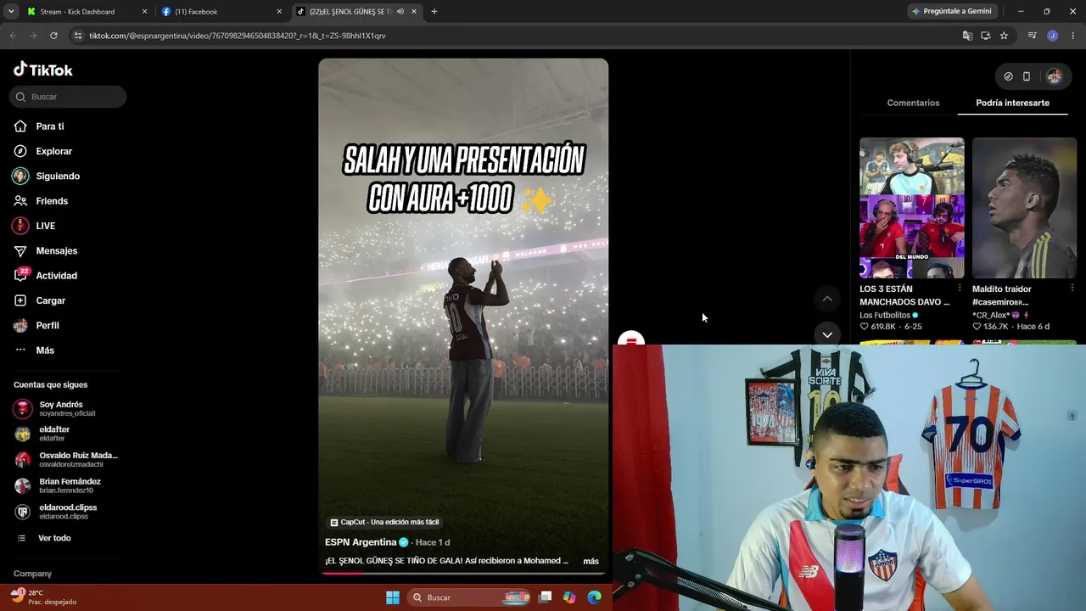Close the Facebook tab
Image resolution: width=1086 pixels, height=611 pixels.
279,12
